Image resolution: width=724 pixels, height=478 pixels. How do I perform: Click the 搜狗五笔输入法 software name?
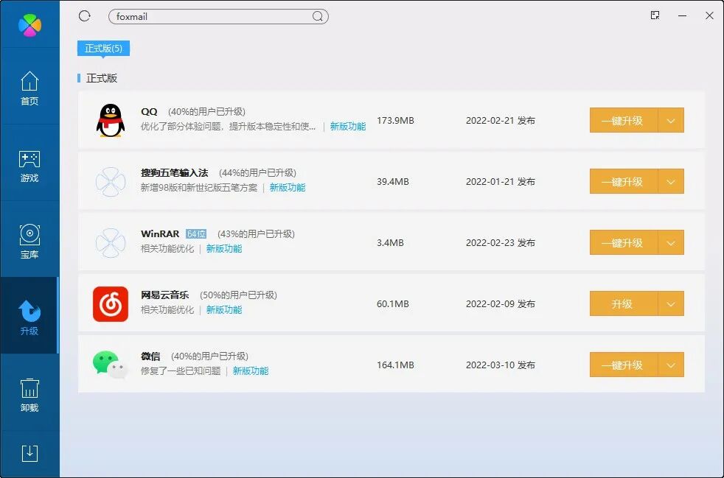175,173
